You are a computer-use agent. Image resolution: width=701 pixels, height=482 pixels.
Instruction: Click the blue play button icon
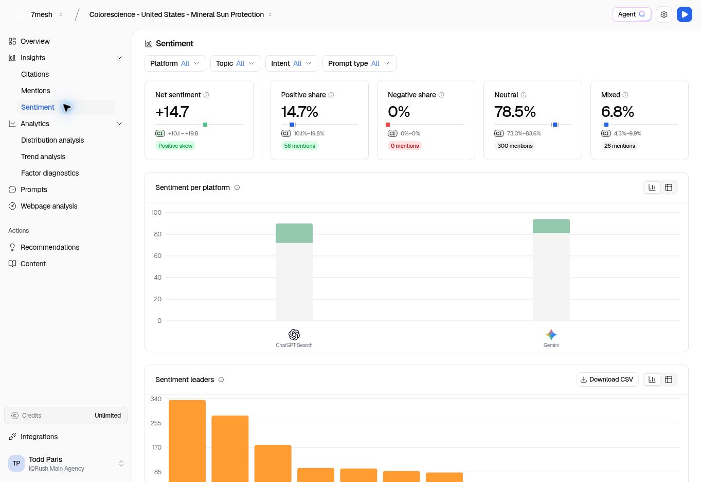(685, 14)
